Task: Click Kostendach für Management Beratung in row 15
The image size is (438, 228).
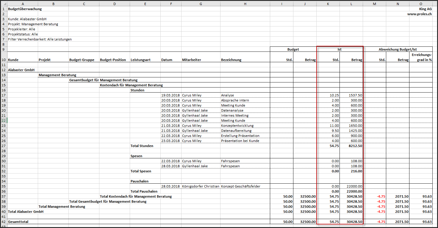Action: click(x=131, y=85)
